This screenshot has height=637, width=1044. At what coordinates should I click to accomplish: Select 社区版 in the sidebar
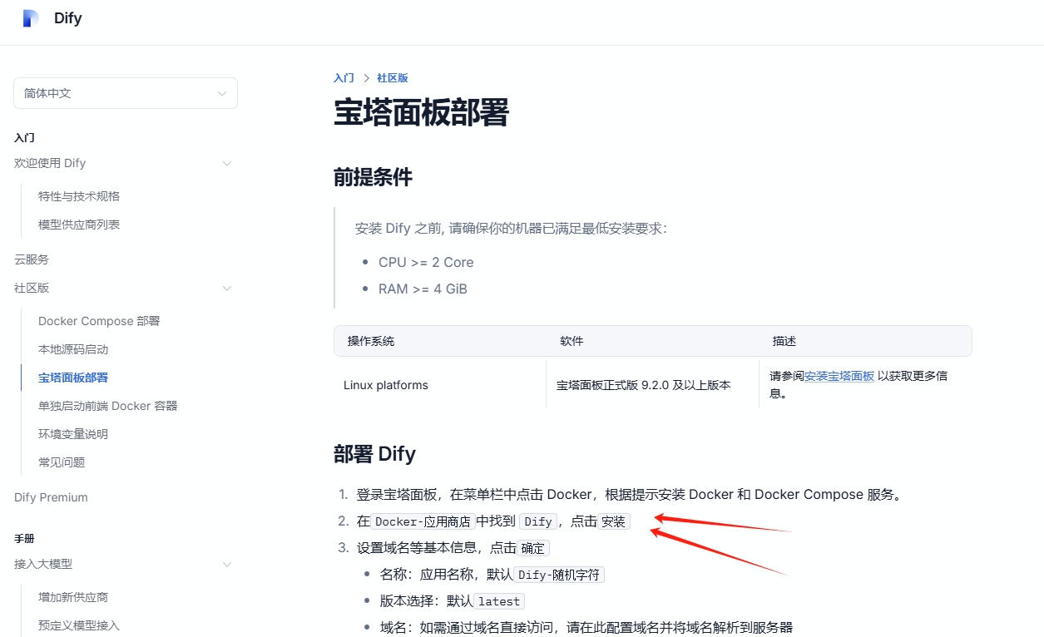32,288
